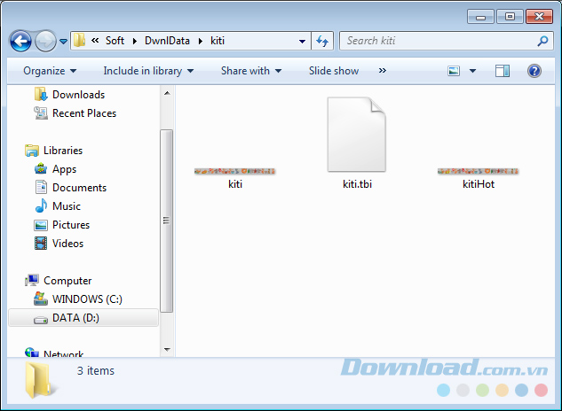
Task: Click the change view icon button
Action: click(455, 71)
